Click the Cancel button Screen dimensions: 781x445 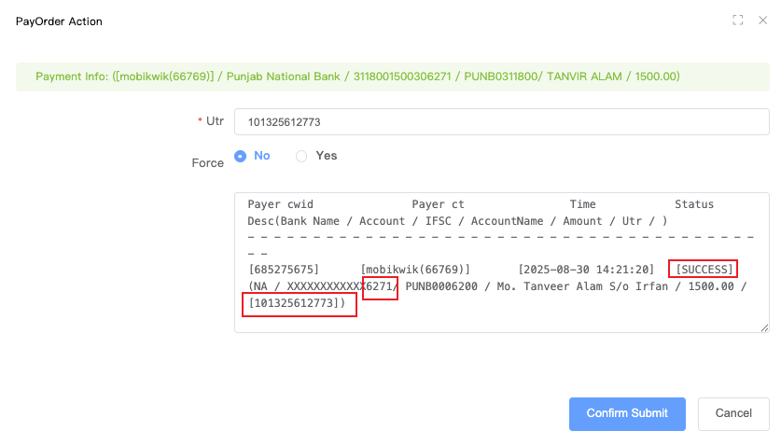coord(732,413)
